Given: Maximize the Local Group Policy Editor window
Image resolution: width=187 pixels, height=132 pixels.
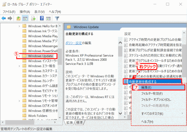Looking at the screenshot, I should tap(167, 4).
